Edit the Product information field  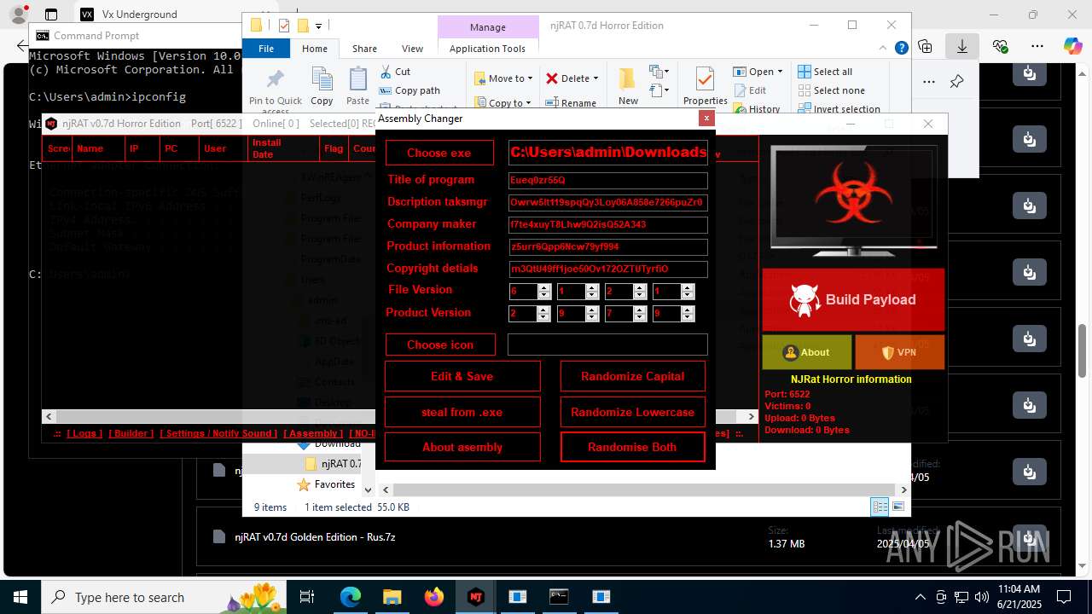point(607,247)
